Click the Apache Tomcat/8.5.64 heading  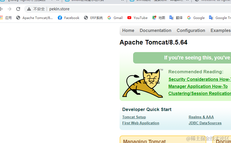point(153,42)
